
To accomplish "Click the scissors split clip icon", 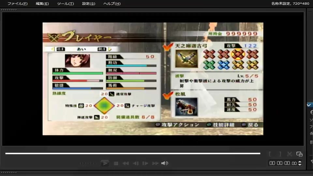I will (289, 154).
